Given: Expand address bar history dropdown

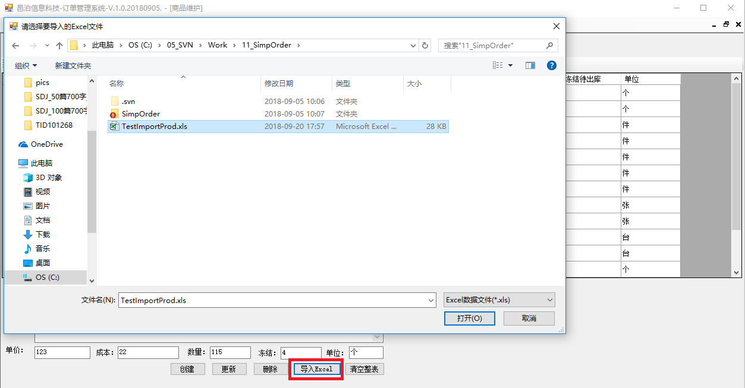Looking at the screenshot, I should point(413,45).
